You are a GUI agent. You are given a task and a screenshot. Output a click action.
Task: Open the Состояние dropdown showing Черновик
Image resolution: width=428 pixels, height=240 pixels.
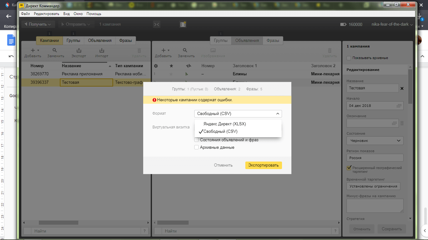pos(375,141)
